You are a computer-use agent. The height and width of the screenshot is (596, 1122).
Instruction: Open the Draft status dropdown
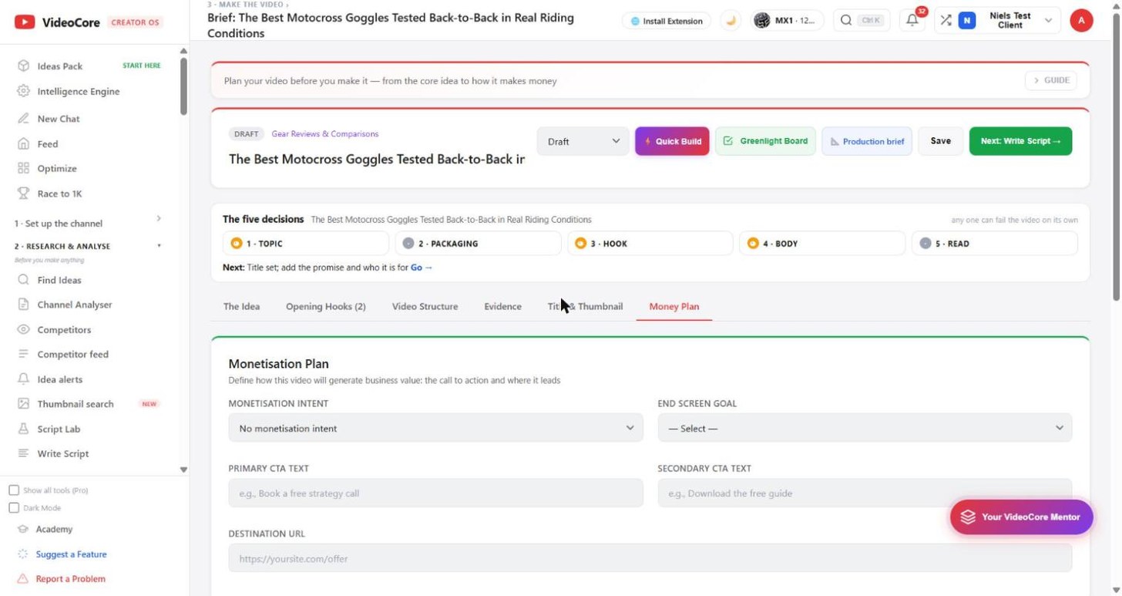pos(583,141)
